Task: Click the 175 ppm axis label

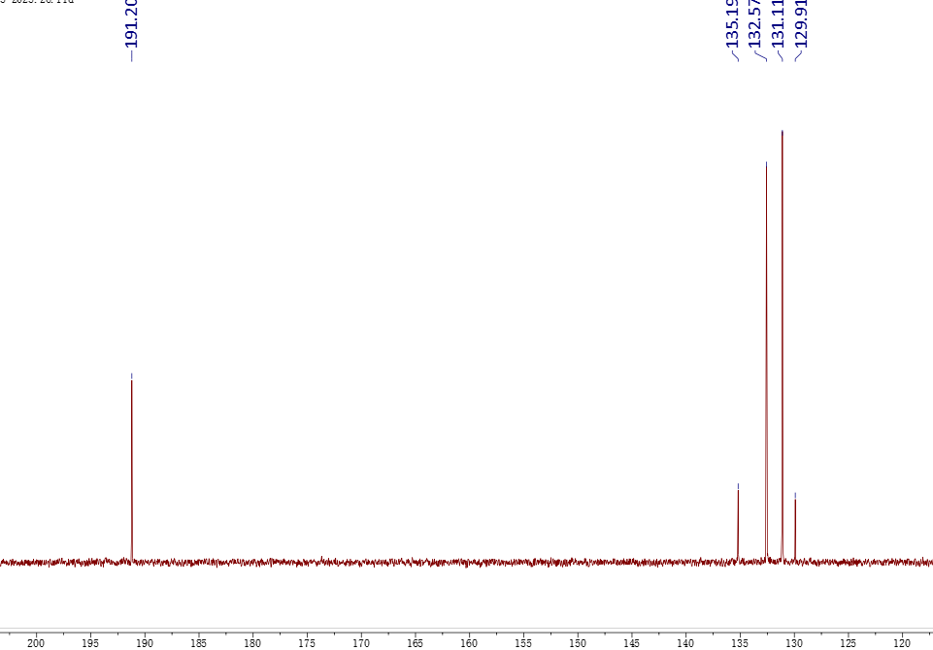Action: click(307, 642)
